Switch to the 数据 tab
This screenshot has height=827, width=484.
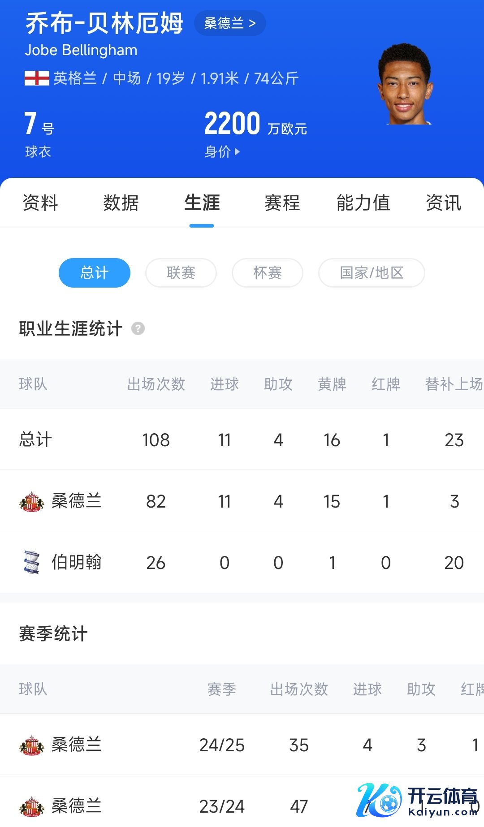click(121, 203)
